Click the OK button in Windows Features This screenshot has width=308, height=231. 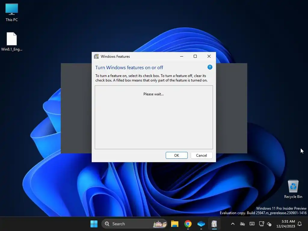176,156
